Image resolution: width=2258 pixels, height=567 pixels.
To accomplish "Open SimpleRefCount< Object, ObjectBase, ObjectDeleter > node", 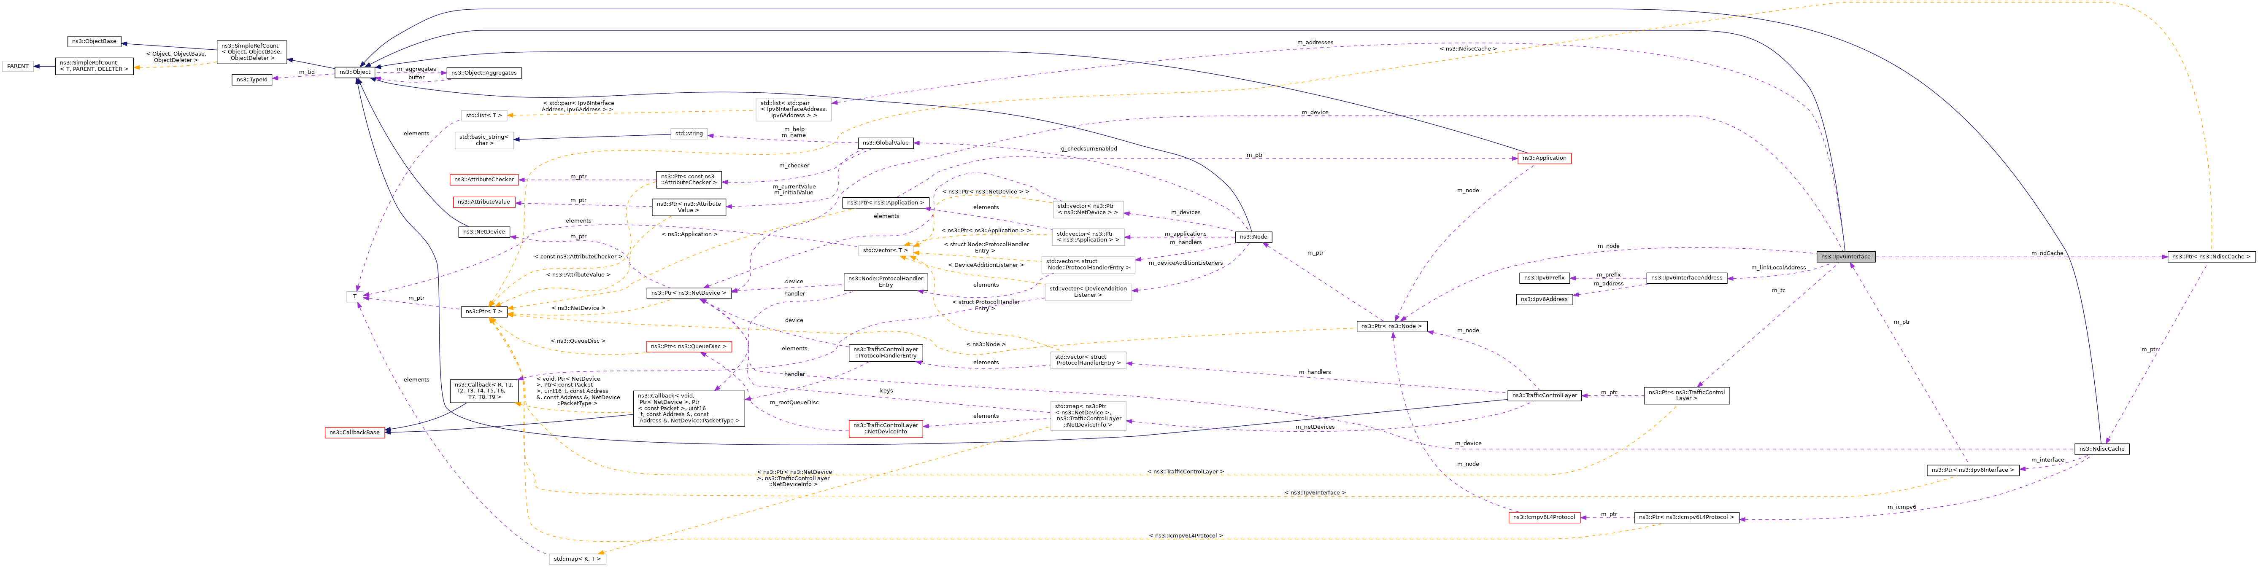I will (251, 53).
